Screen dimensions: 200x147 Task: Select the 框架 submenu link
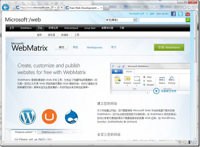39,35
